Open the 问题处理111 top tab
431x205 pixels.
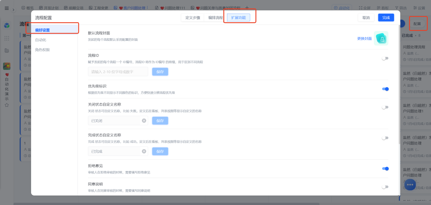click(x=170, y=8)
